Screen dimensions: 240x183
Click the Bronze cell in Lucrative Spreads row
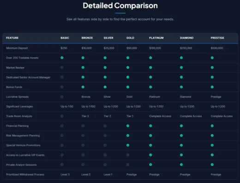point(86,97)
